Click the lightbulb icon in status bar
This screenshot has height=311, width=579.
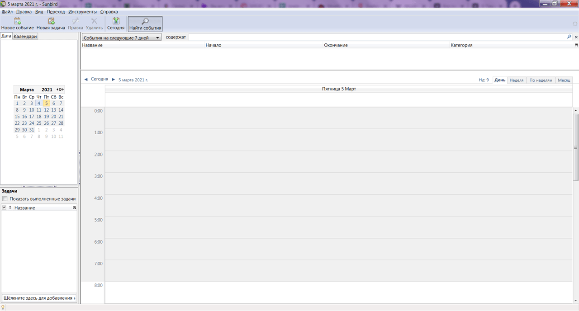click(x=3, y=307)
